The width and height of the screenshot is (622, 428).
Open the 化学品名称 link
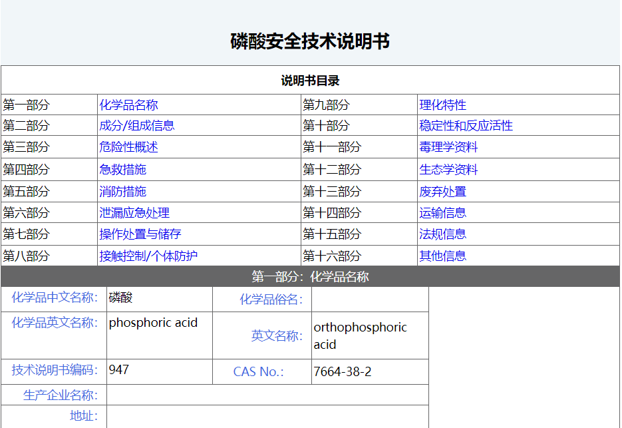coord(128,105)
